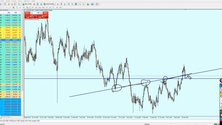Screen dimensions: 222x125
Task: Launch MetaEditor from the toolbar
Action: (34, 4)
